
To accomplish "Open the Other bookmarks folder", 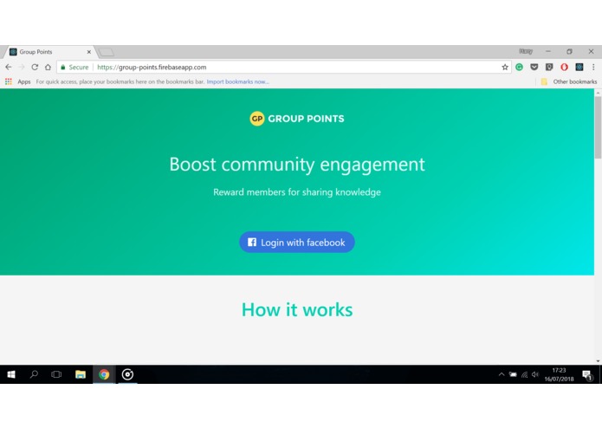I will click(x=569, y=81).
